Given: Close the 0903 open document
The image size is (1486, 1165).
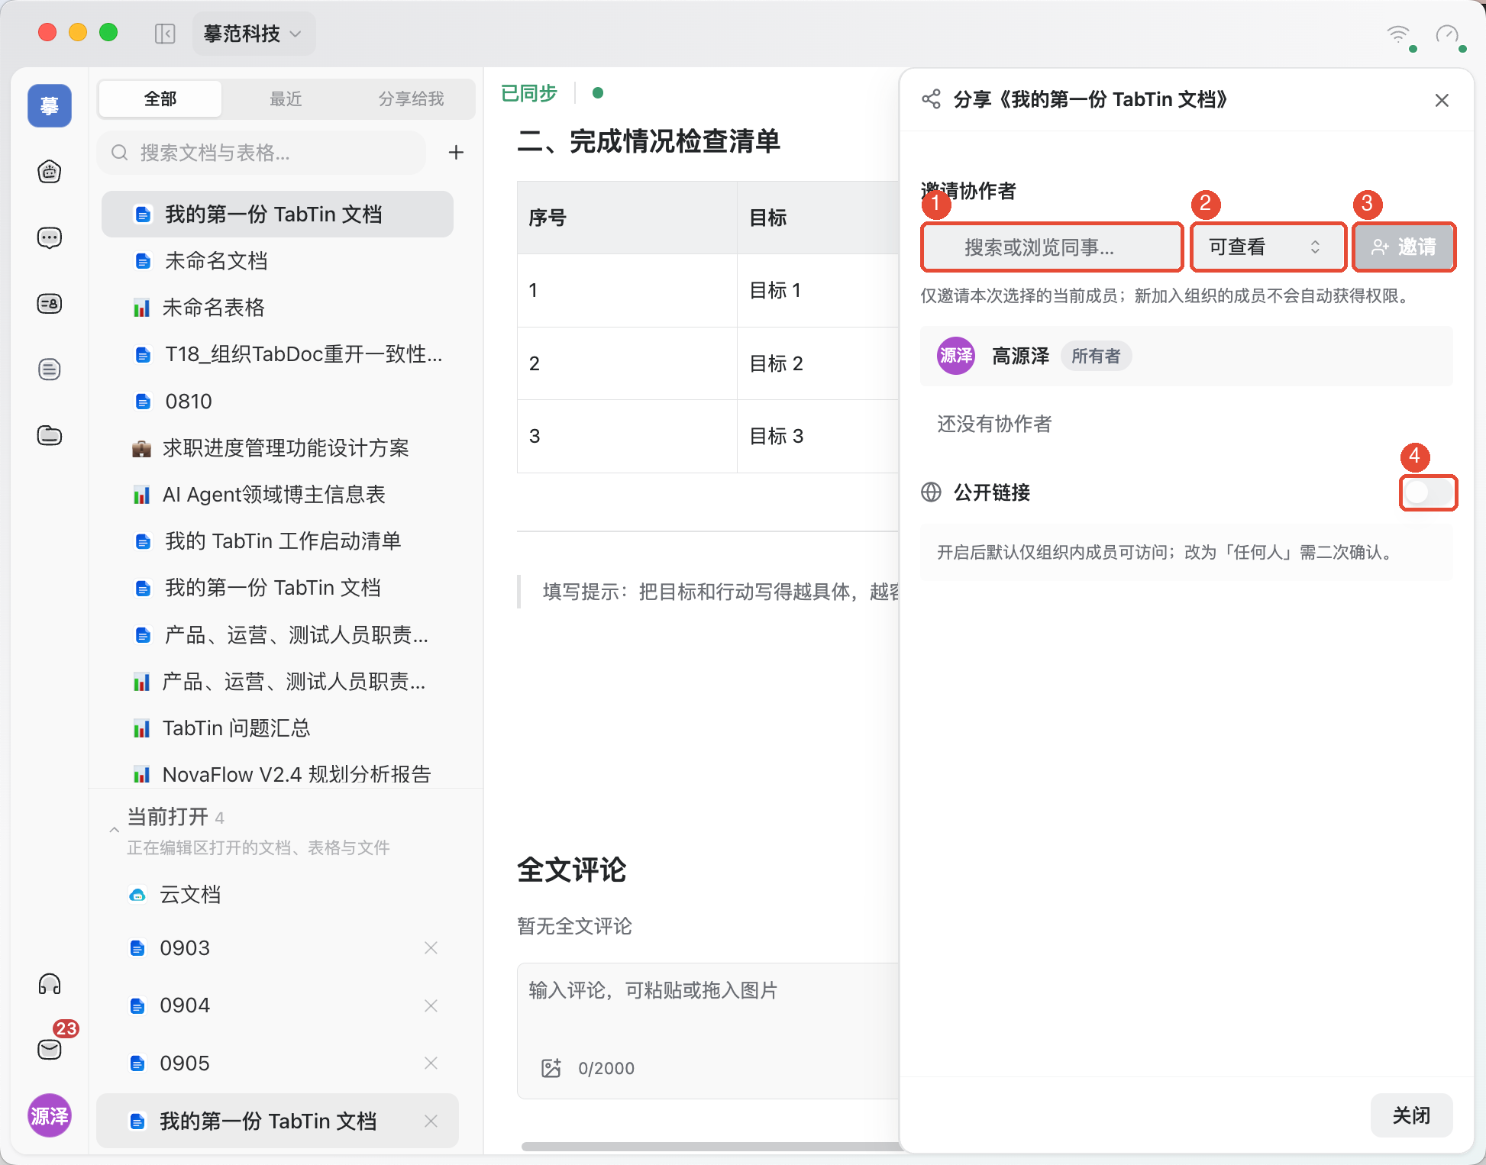Looking at the screenshot, I should click(x=431, y=947).
